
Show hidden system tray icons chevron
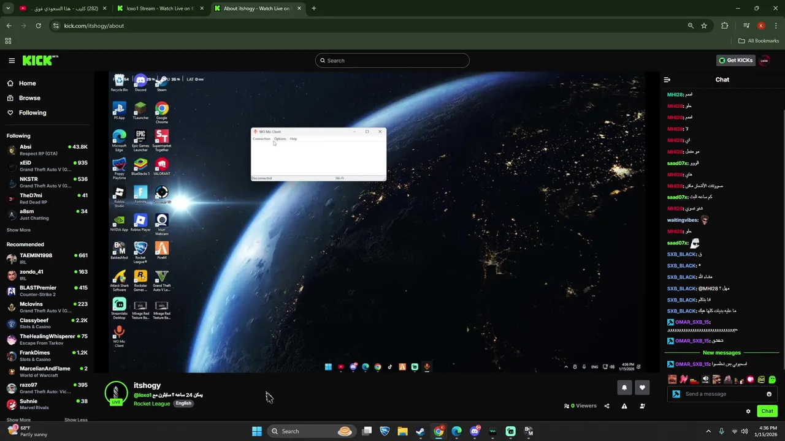708,431
